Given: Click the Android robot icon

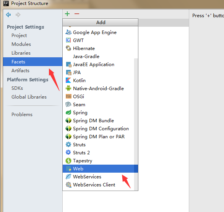Looking at the screenshot, I should point(68,88).
